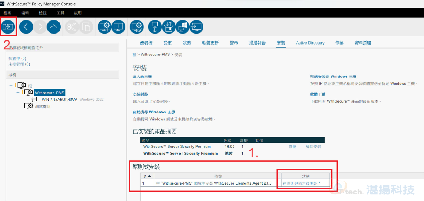The width and height of the screenshot is (424, 201).
Task: Go up one level with up-arrow icon
Action: (54, 27)
